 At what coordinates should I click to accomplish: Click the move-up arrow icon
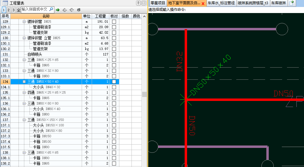65,10
